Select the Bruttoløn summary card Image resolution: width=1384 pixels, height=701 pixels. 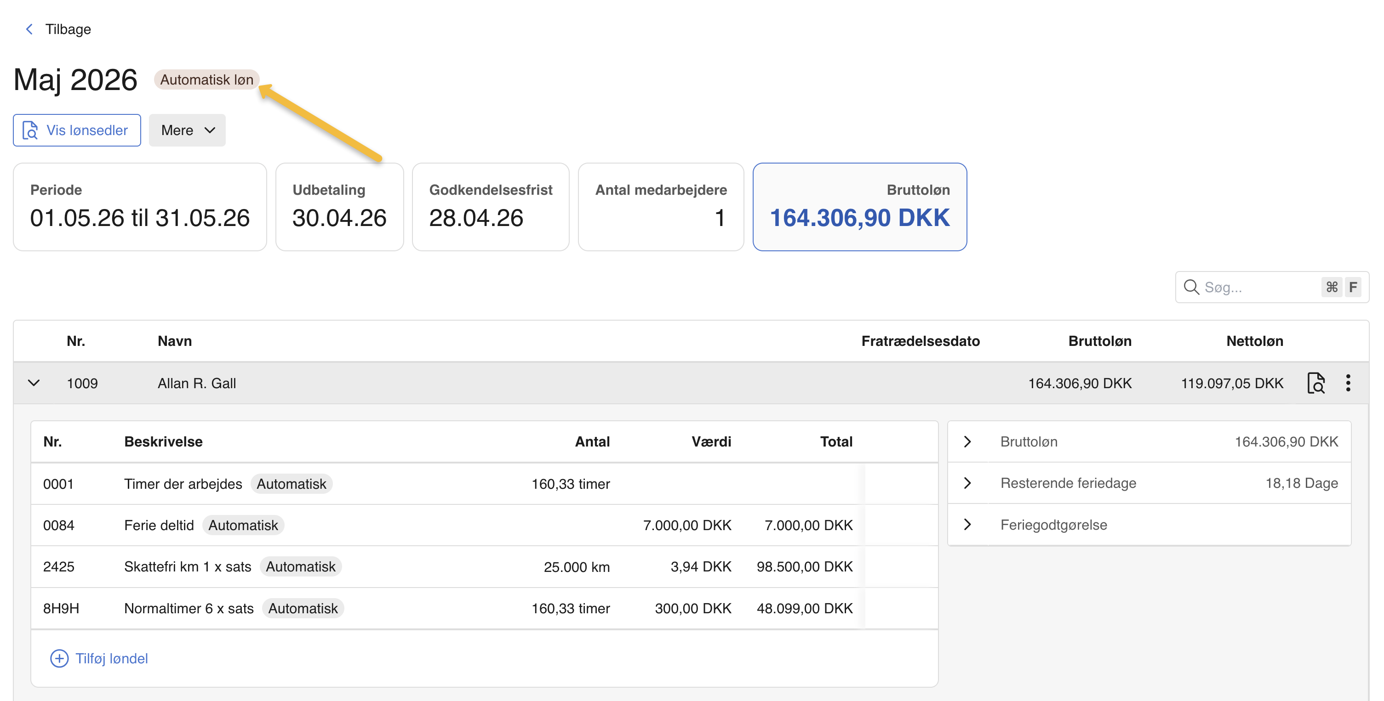pyautogui.click(x=860, y=207)
